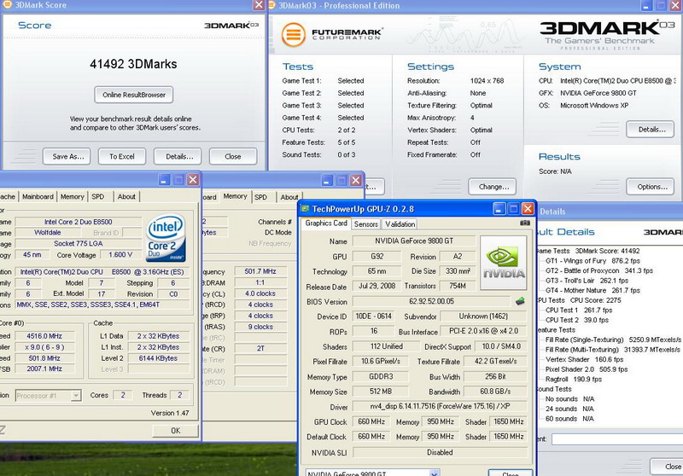This screenshot has width=683, height=476.
Task: Click OK in the CPU-Z window
Action: click(176, 431)
